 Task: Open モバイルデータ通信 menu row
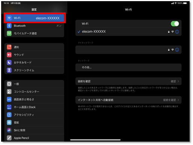[x=34, y=33]
